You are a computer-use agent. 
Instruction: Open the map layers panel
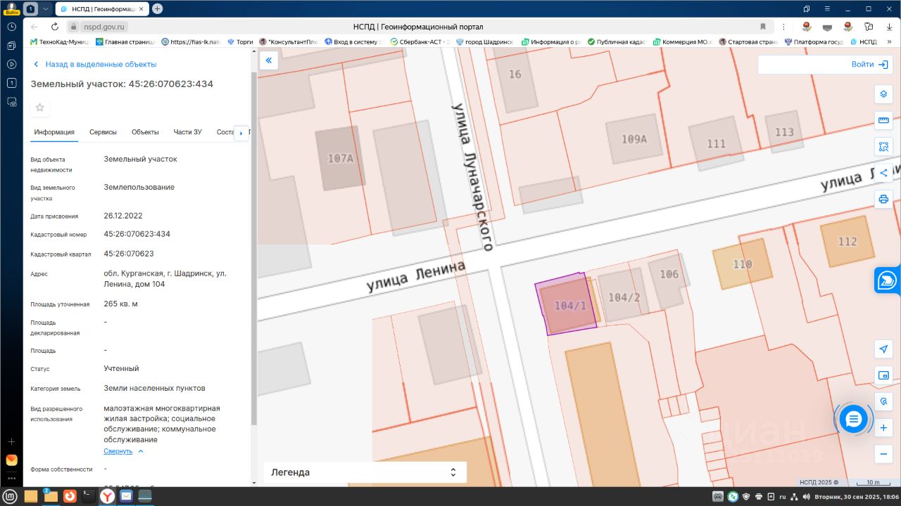tap(883, 94)
